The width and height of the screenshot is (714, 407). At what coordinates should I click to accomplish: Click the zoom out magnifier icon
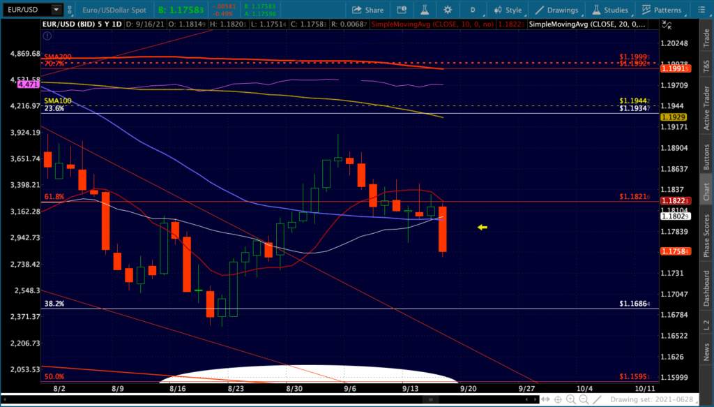[x=584, y=400]
